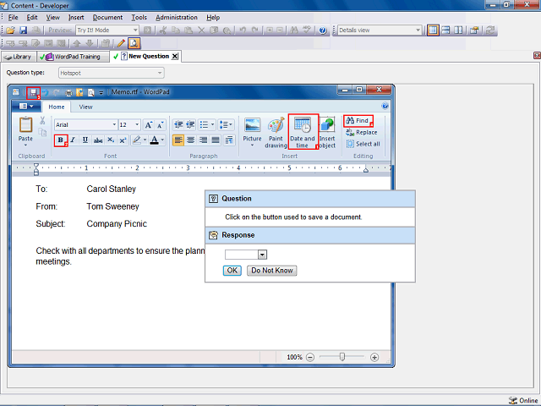
Task: Open the Response answer dropdown
Action: [246, 255]
